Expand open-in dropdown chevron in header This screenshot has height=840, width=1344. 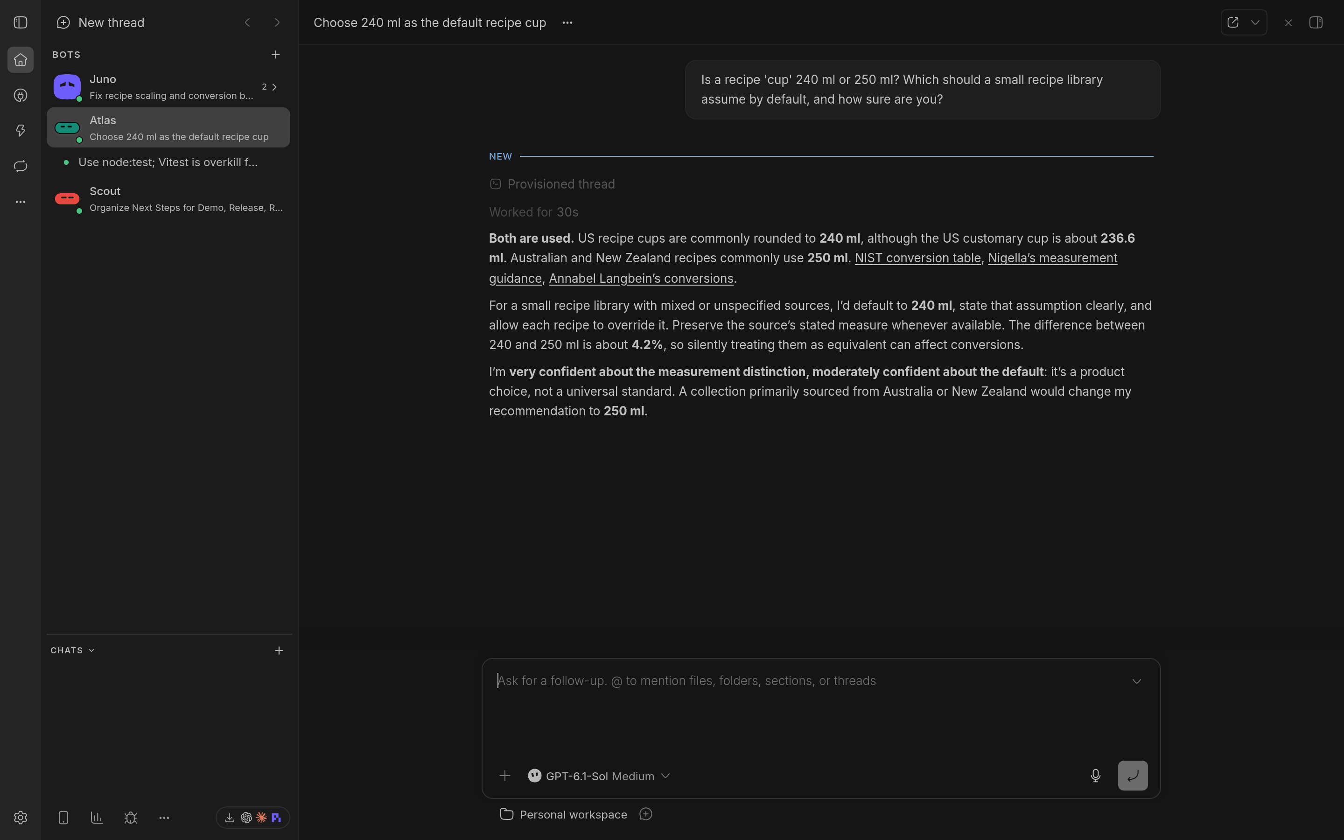[1255, 22]
